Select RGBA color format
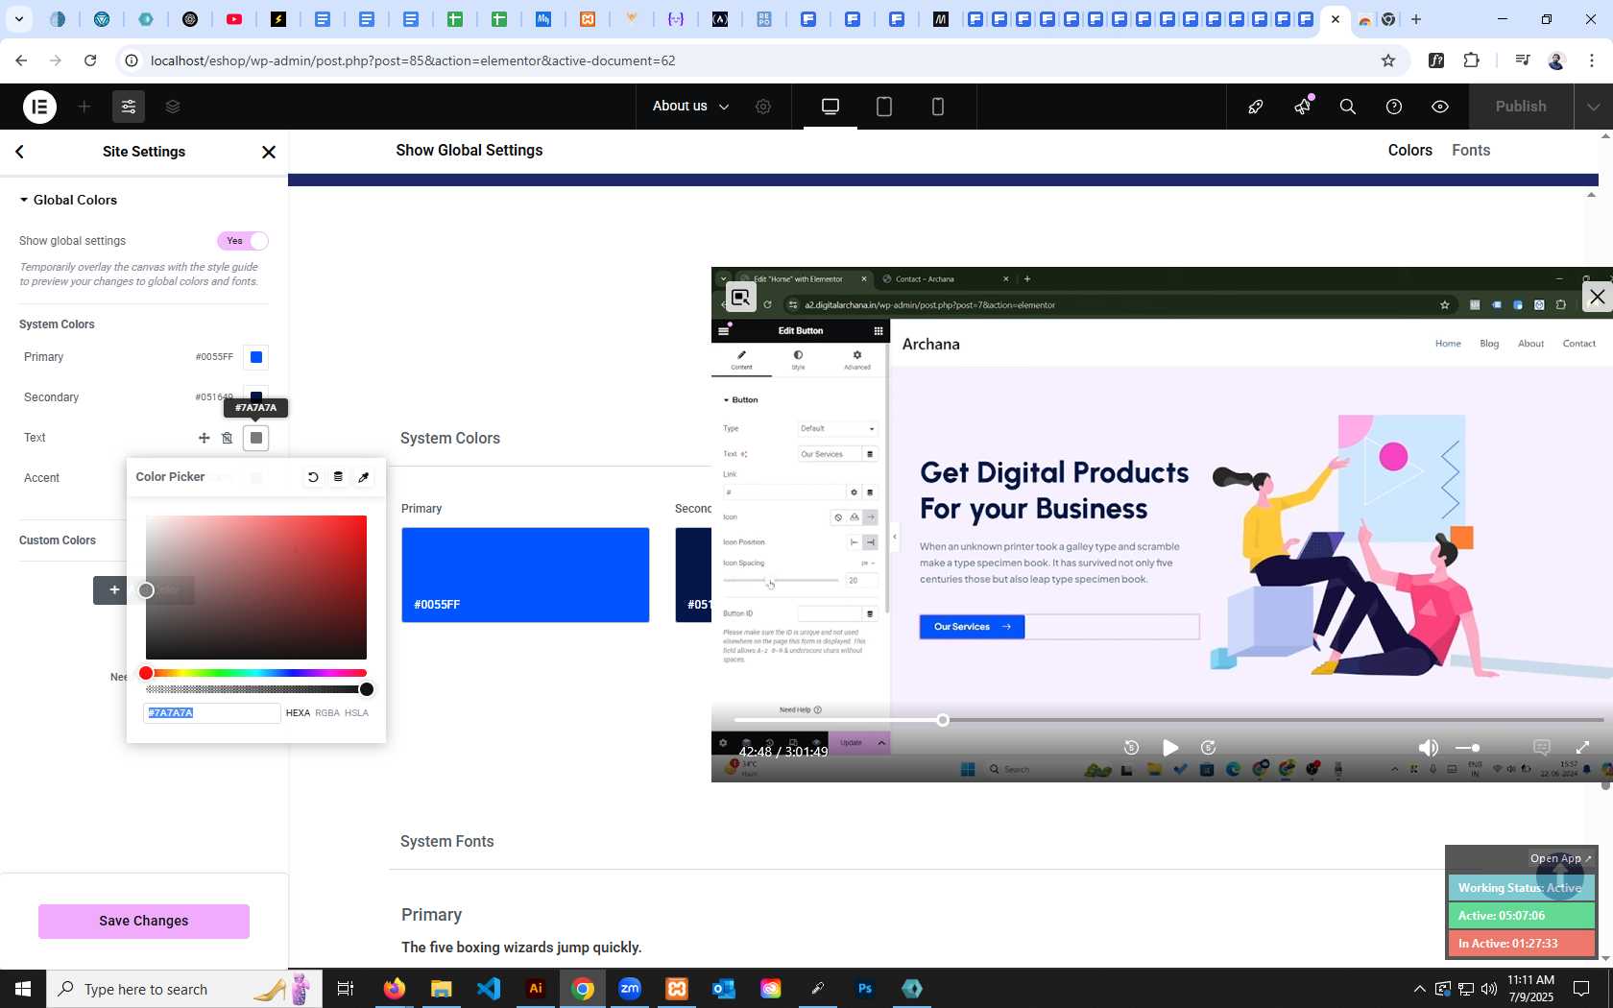1613x1008 pixels. 327,713
